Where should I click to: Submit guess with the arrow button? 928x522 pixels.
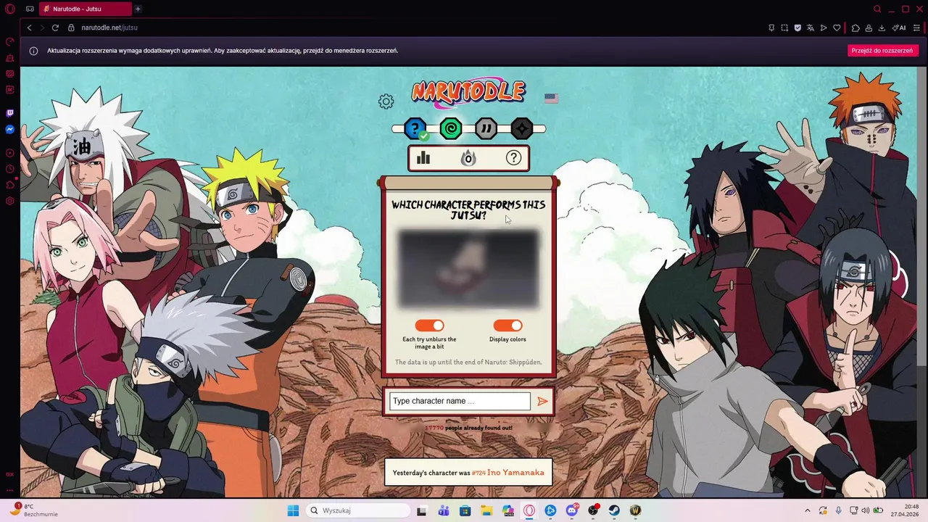542,401
